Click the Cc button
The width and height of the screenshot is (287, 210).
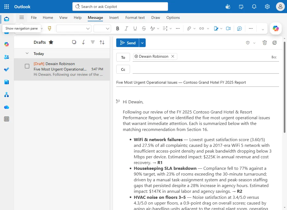[x=123, y=69]
